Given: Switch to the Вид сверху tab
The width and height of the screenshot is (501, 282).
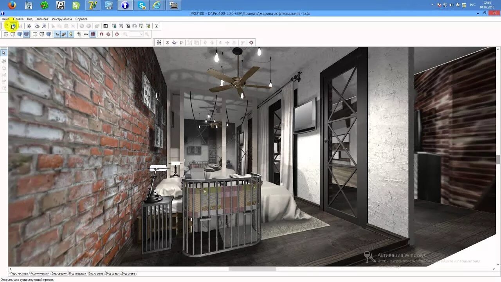Looking at the screenshot, I should coord(59,273).
